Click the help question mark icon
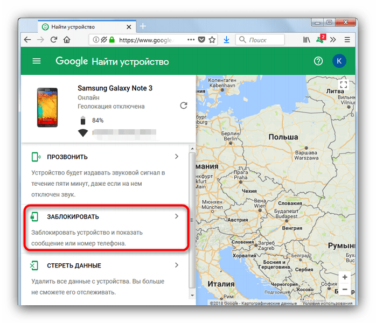The height and width of the screenshot is (323, 376). pyautogui.click(x=318, y=61)
